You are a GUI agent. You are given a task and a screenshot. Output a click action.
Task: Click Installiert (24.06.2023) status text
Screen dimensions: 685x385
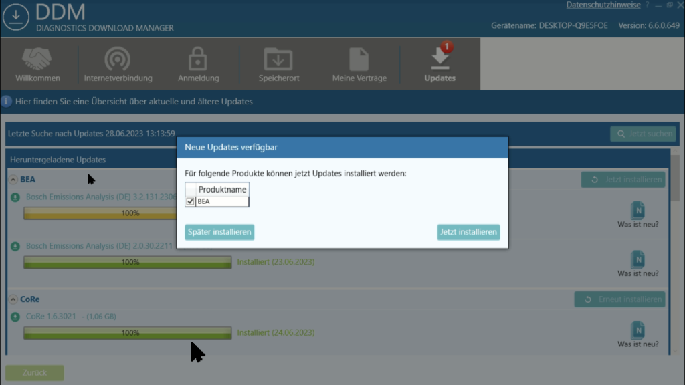tap(276, 333)
